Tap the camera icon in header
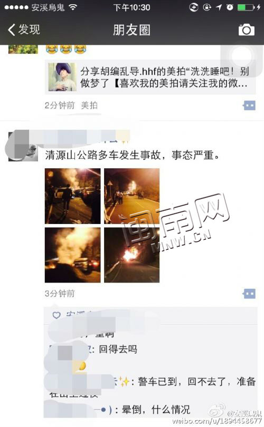The image size is (264, 427). tap(246, 30)
